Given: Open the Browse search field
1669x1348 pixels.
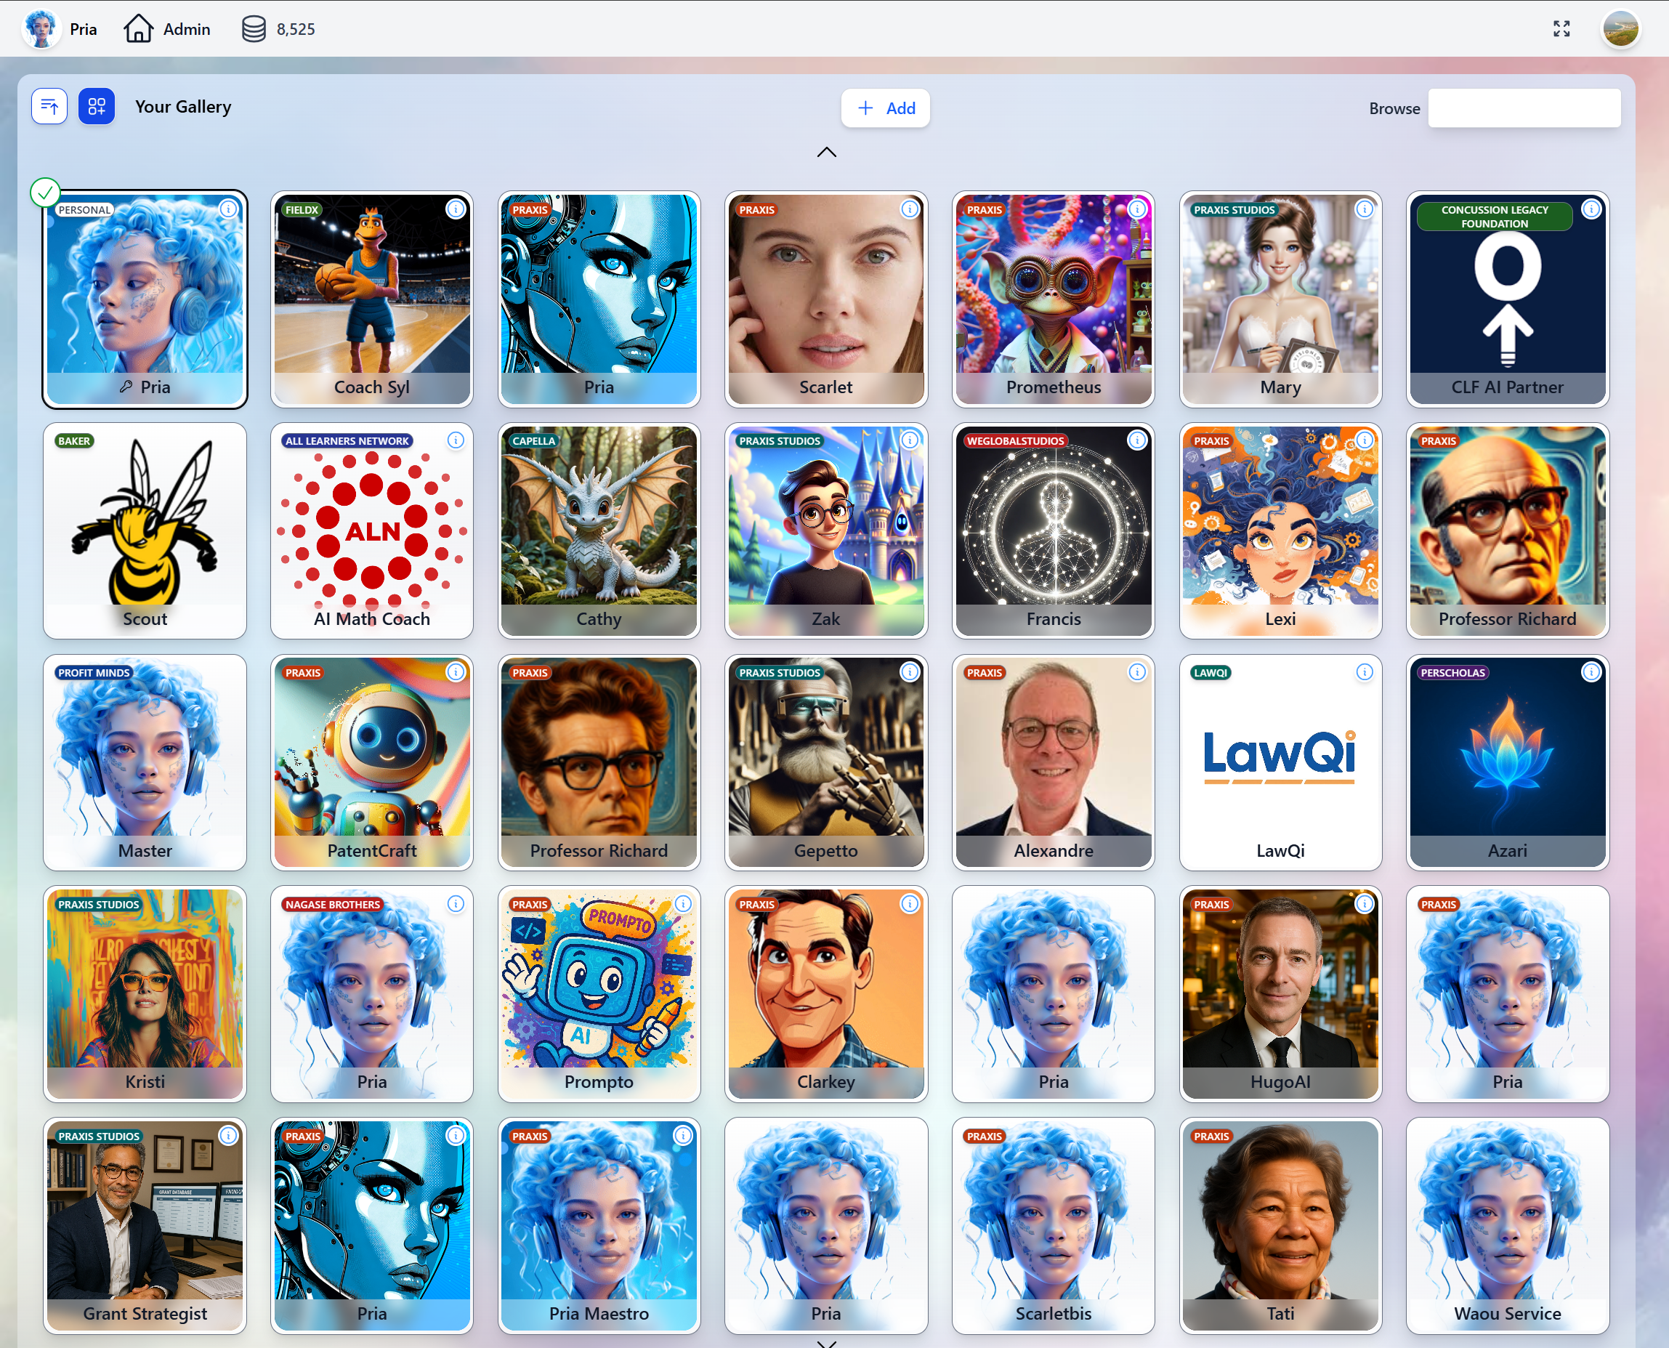Looking at the screenshot, I should [x=1524, y=108].
